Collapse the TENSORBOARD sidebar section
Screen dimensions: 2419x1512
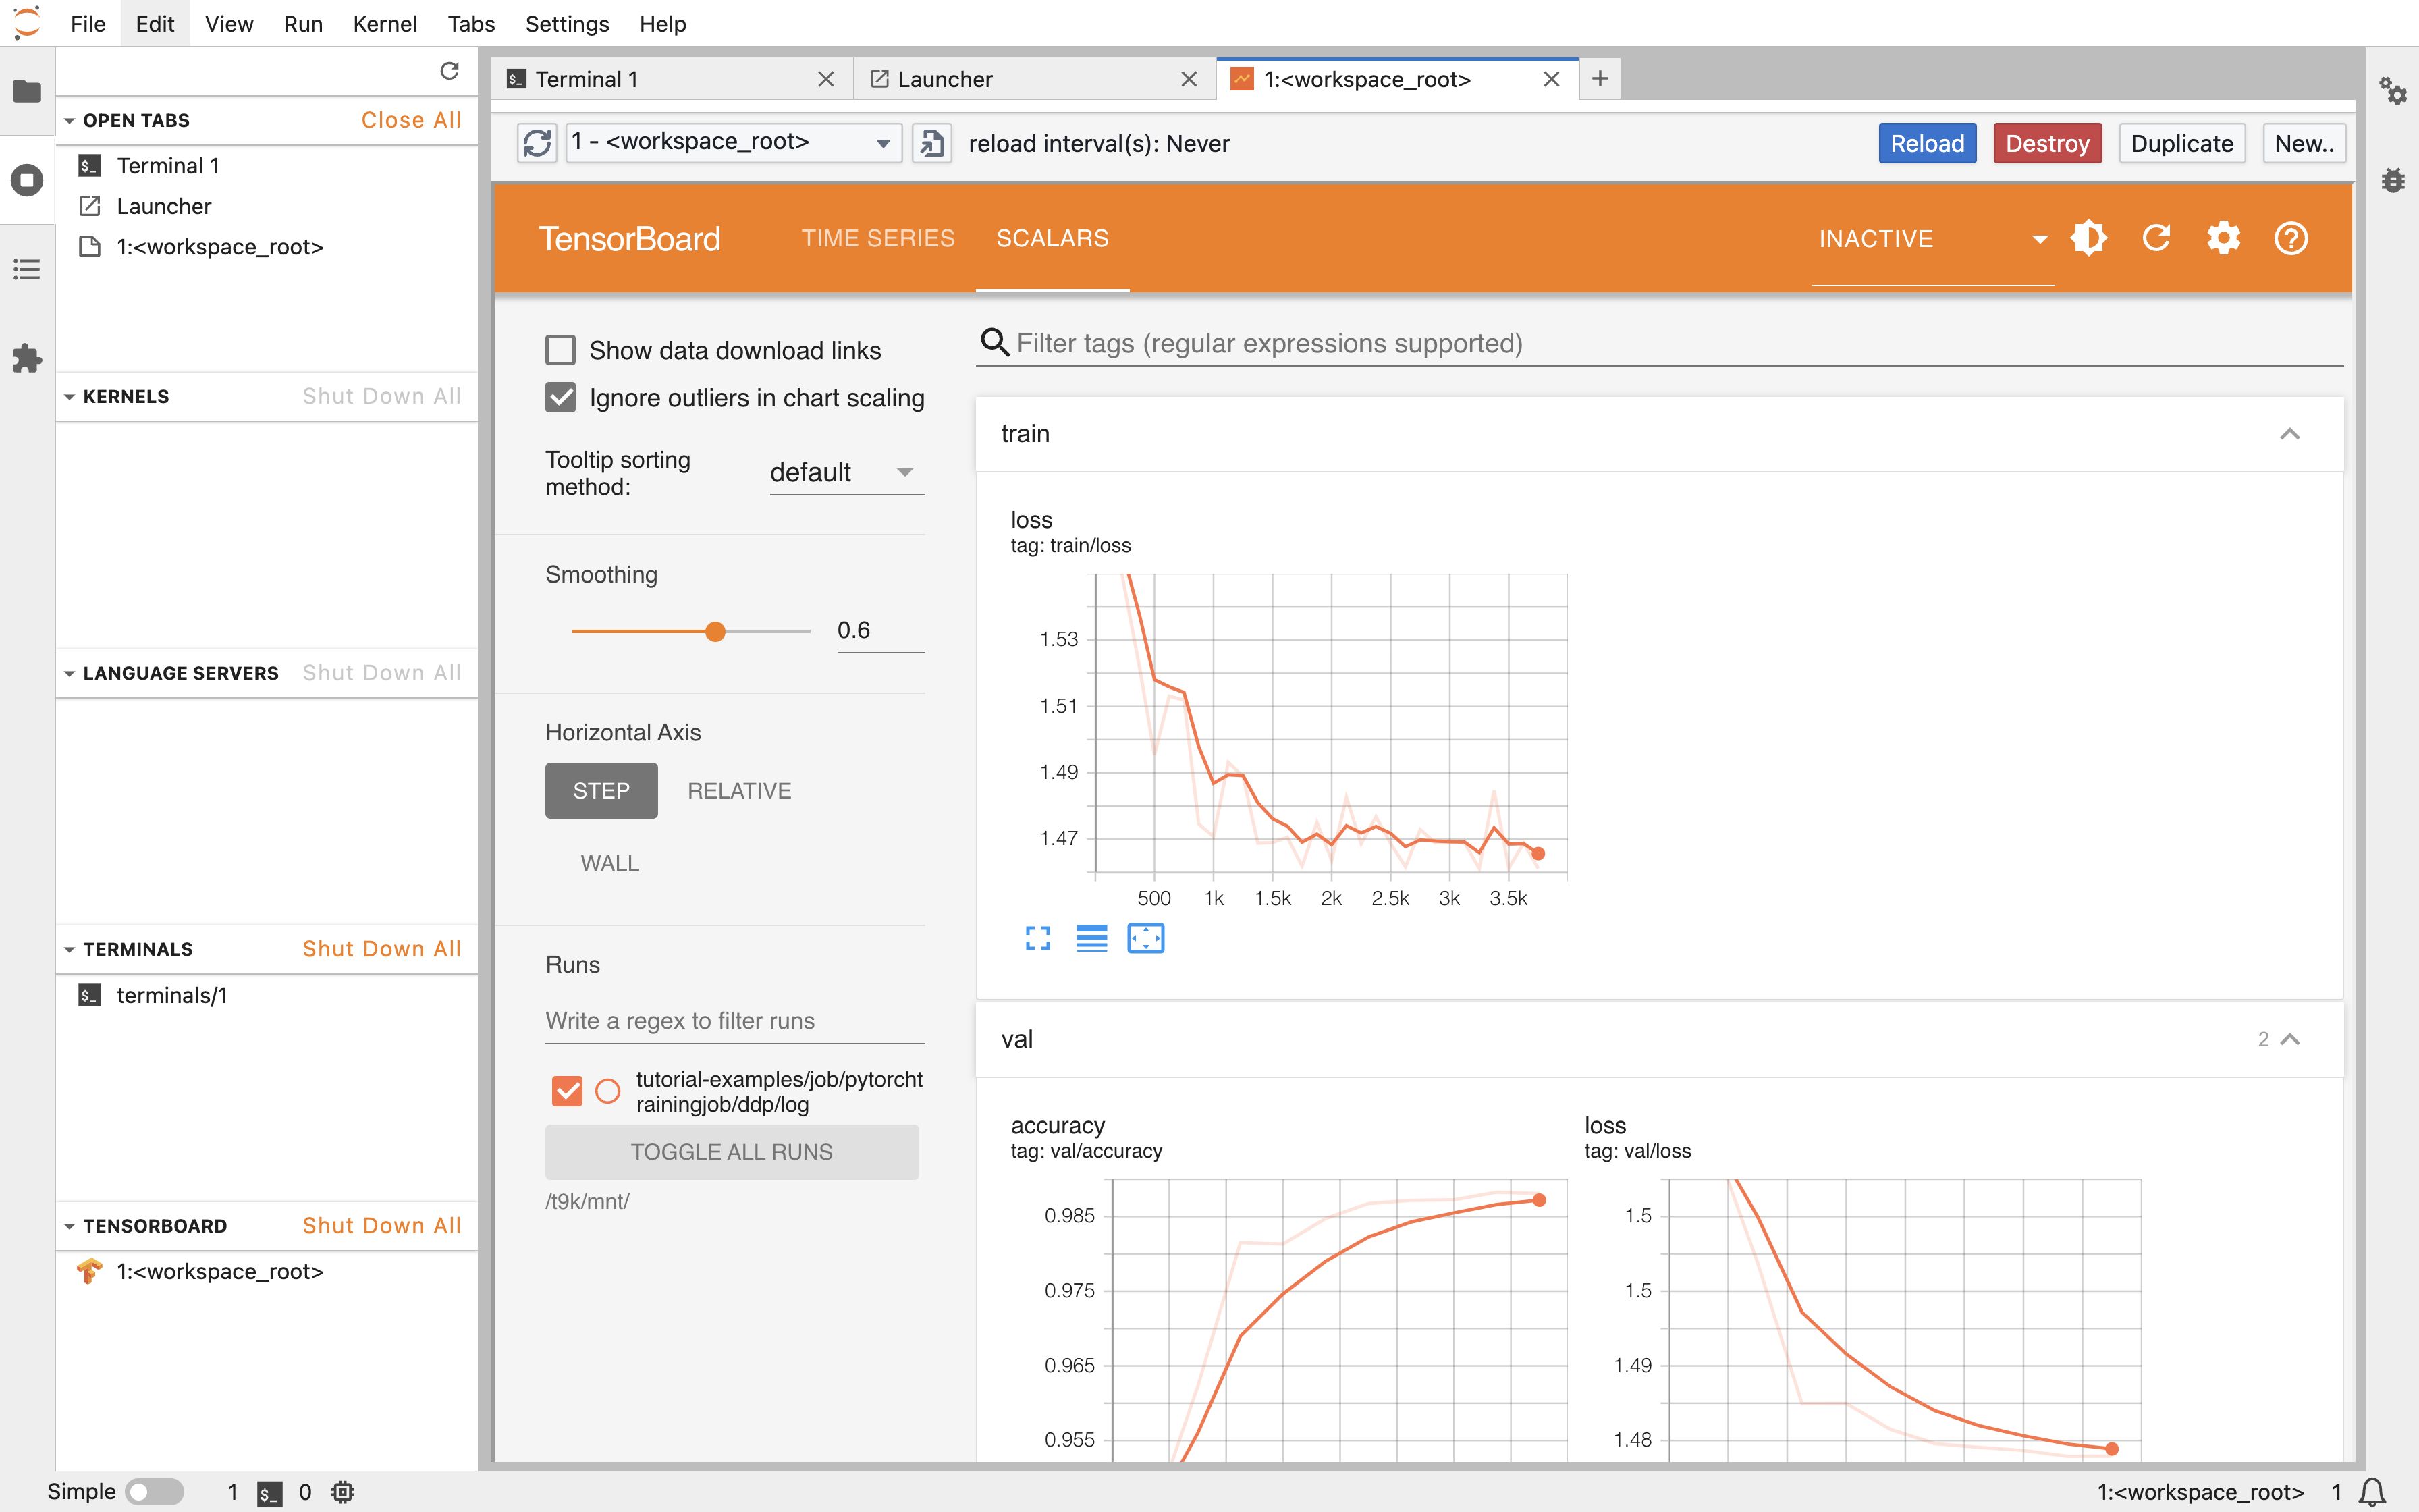pos(69,1226)
